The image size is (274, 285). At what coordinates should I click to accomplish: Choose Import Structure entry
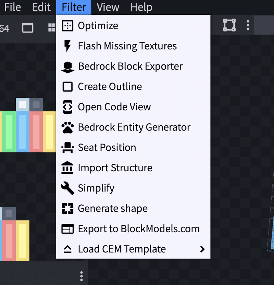coord(133,168)
